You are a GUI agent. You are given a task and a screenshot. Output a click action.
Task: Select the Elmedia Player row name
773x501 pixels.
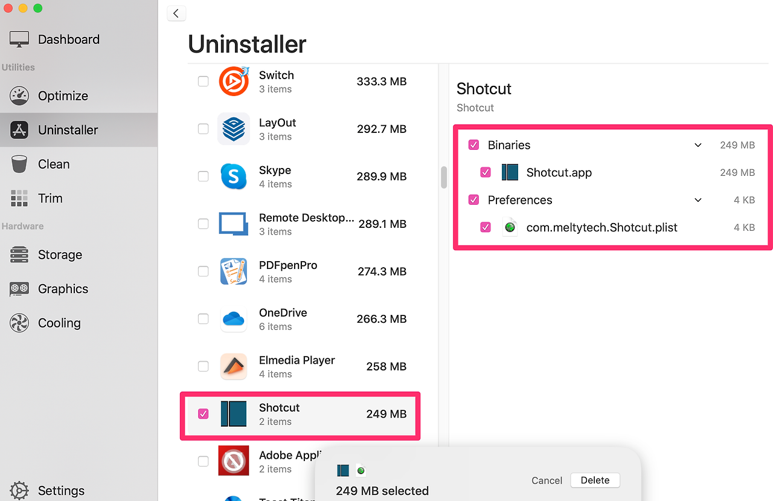click(297, 360)
